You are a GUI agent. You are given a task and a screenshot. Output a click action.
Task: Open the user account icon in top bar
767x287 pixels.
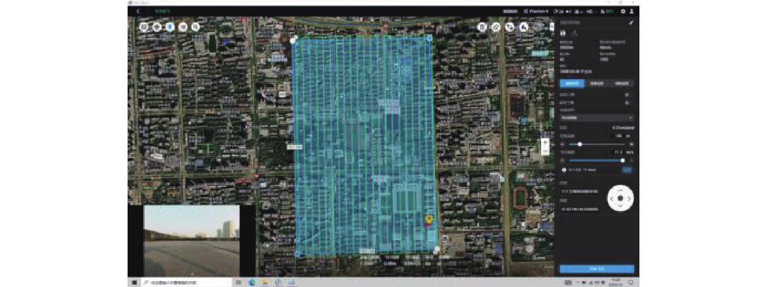tap(632, 11)
